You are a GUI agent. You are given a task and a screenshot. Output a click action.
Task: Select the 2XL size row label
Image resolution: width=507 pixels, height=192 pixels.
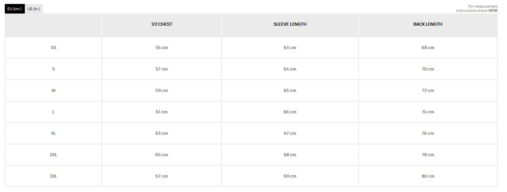pos(53,155)
